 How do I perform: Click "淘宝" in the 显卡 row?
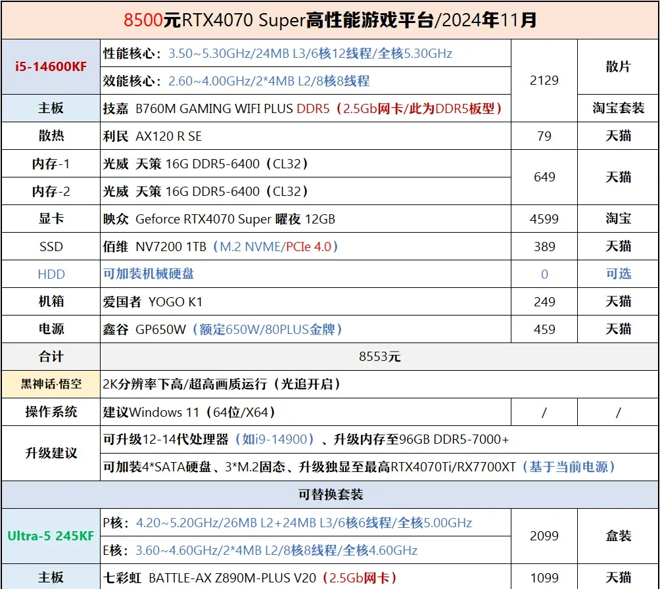pos(618,218)
